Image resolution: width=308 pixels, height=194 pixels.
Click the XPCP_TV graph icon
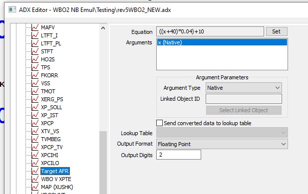(35, 147)
